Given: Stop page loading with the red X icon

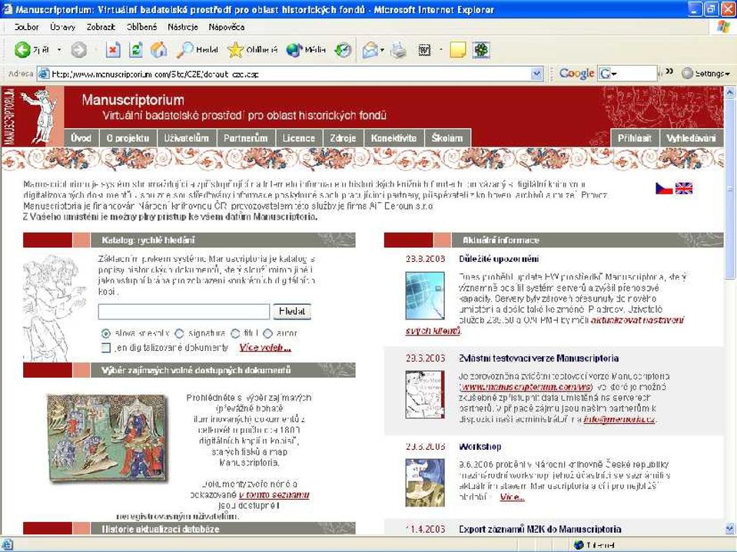Looking at the screenshot, I should (113, 50).
